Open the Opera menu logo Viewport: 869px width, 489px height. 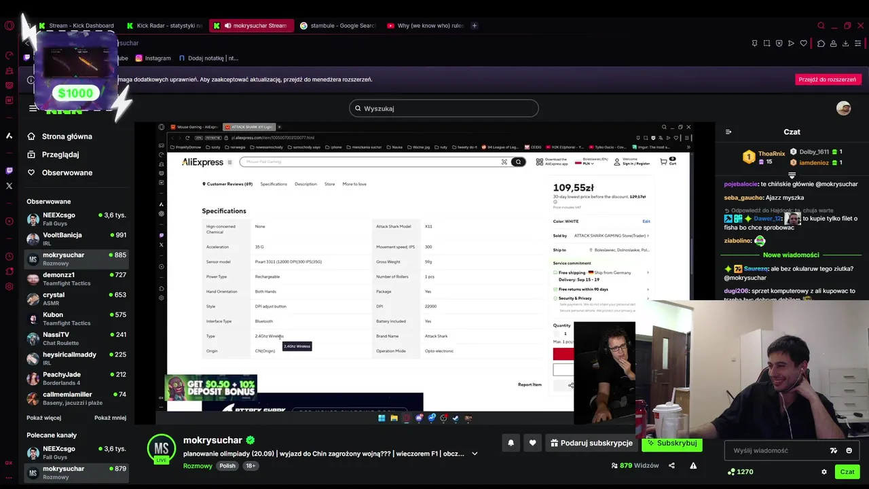[9, 26]
